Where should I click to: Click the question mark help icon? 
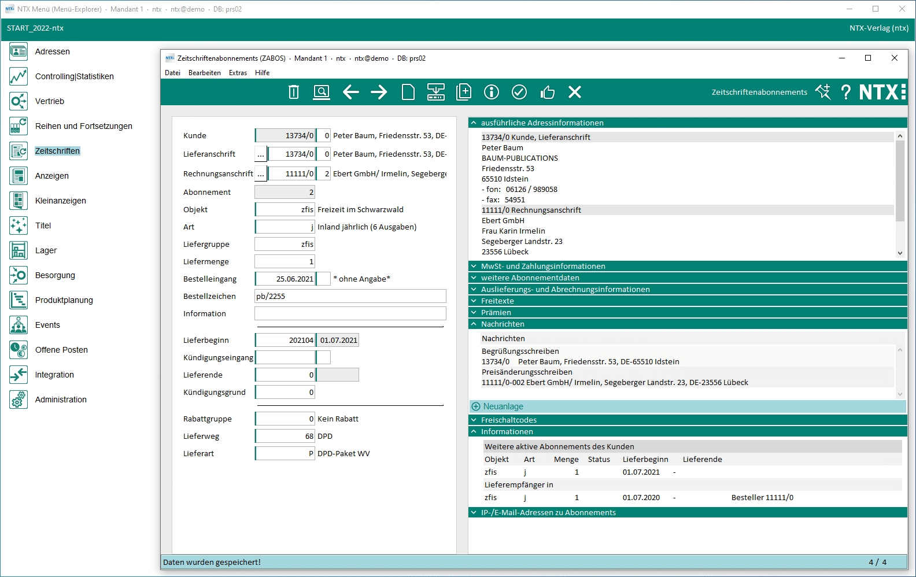(845, 92)
